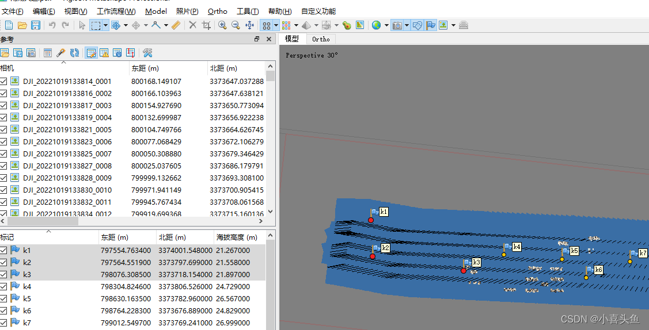This screenshot has width=649, height=330.
Task: Expand the dense cloud display dropdown
Action: (296, 26)
